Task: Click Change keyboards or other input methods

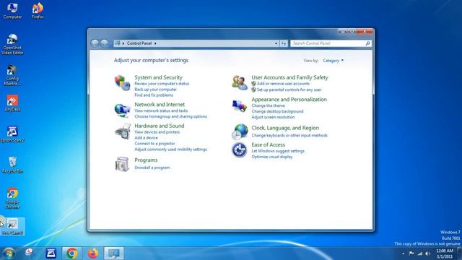Action: pyautogui.click(x=289, y=136)
